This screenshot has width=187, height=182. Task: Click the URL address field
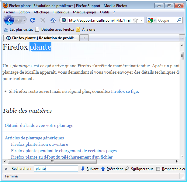100,20
